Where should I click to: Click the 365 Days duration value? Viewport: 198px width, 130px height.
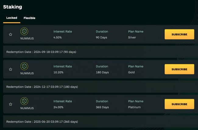click(x=102, y=107)
